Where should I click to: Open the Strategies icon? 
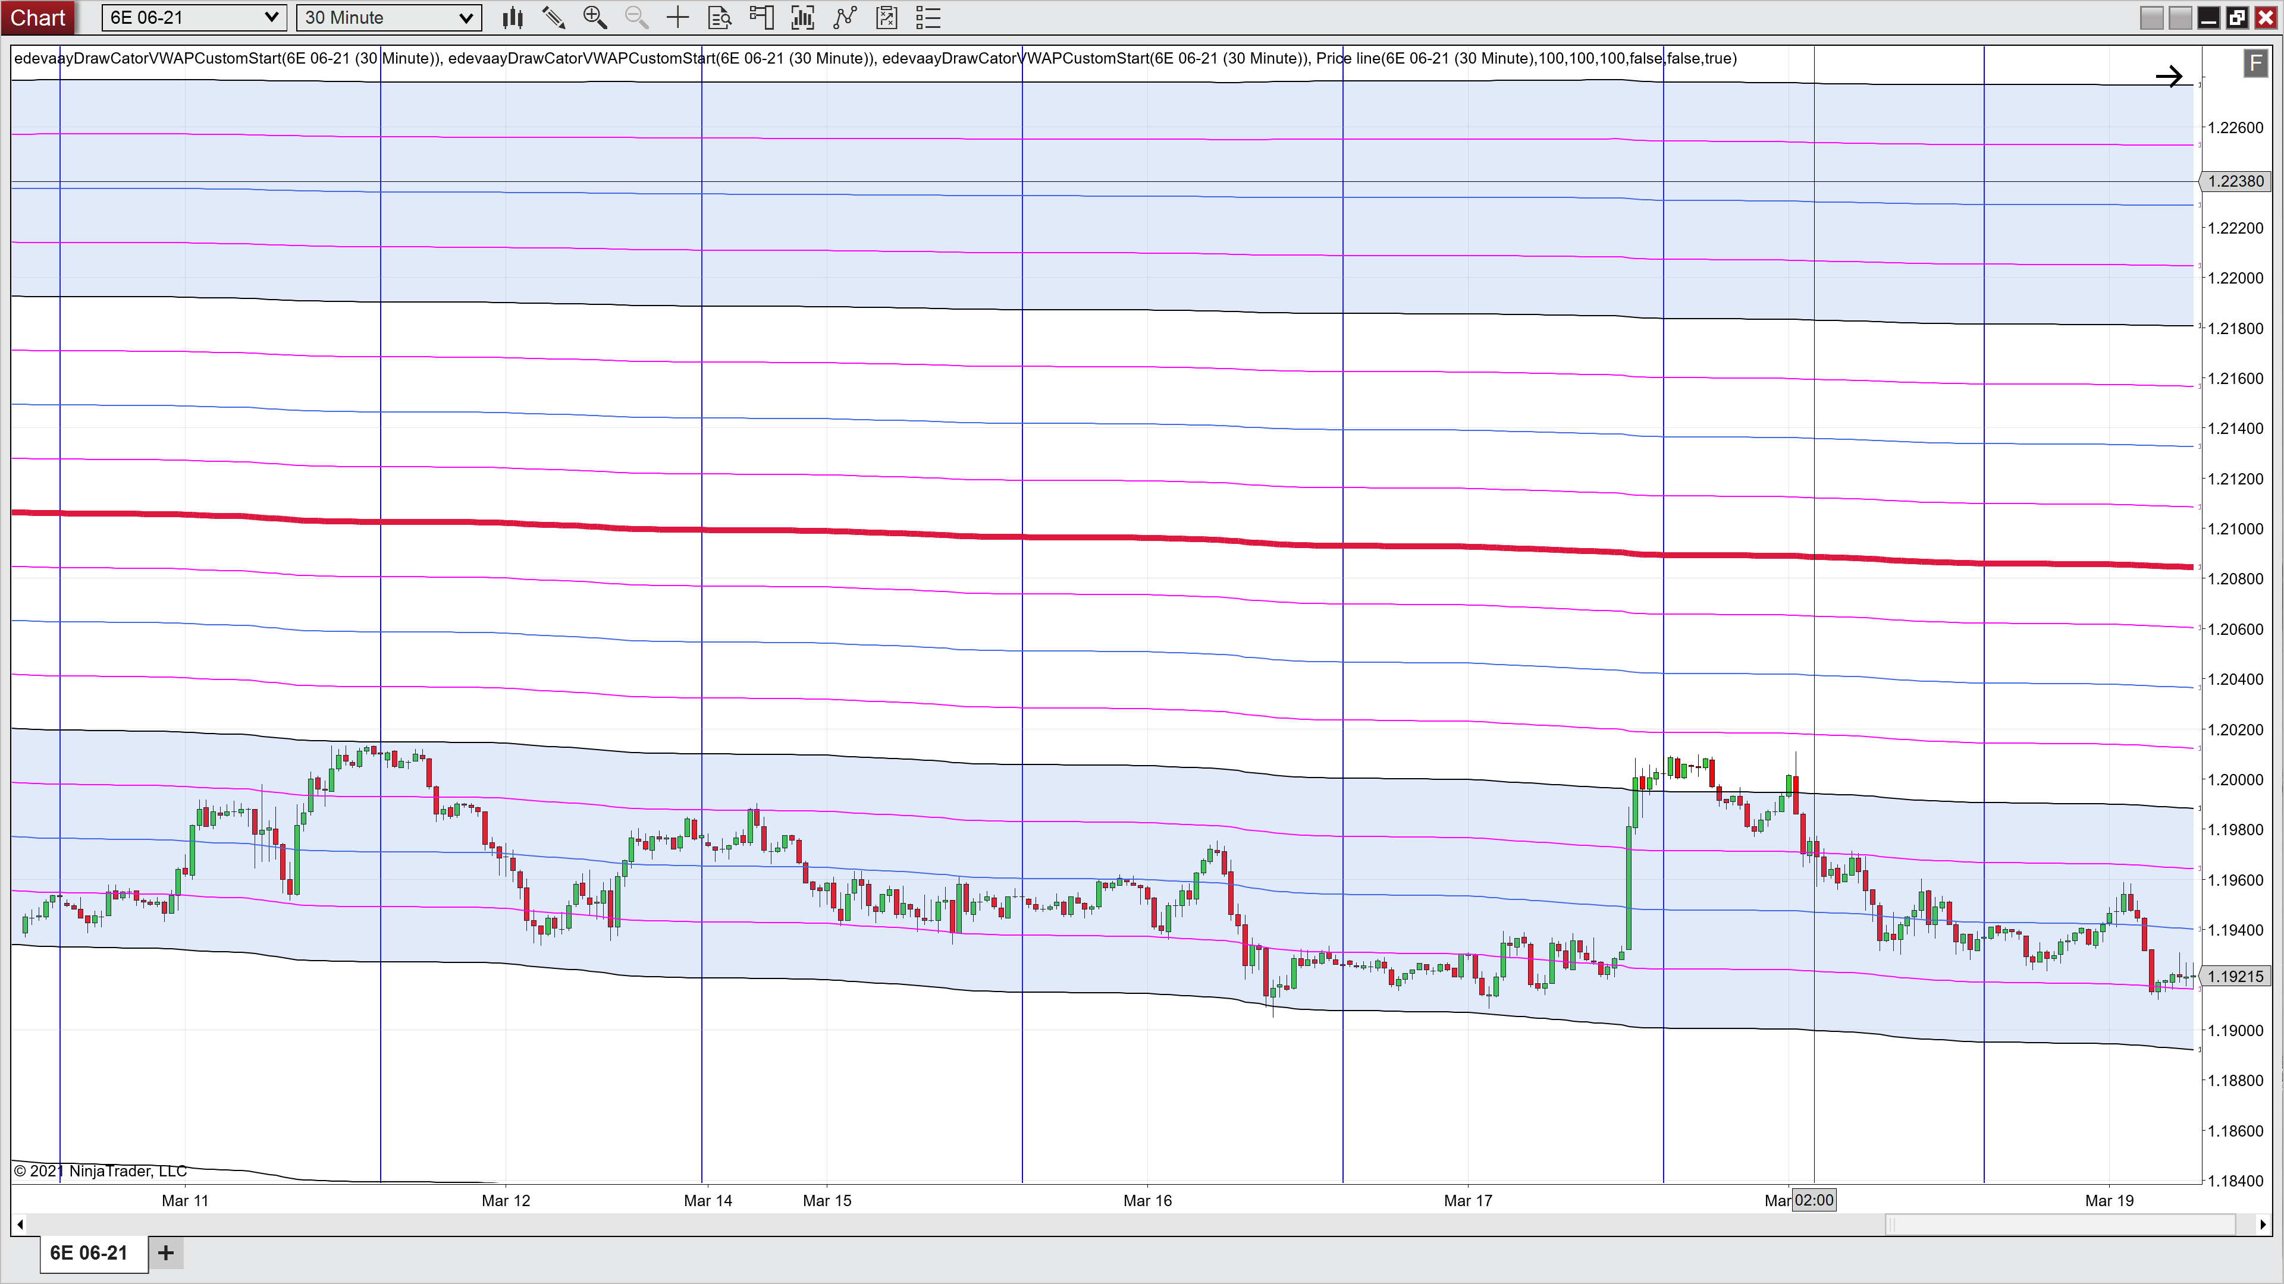[x=887, y=18]
